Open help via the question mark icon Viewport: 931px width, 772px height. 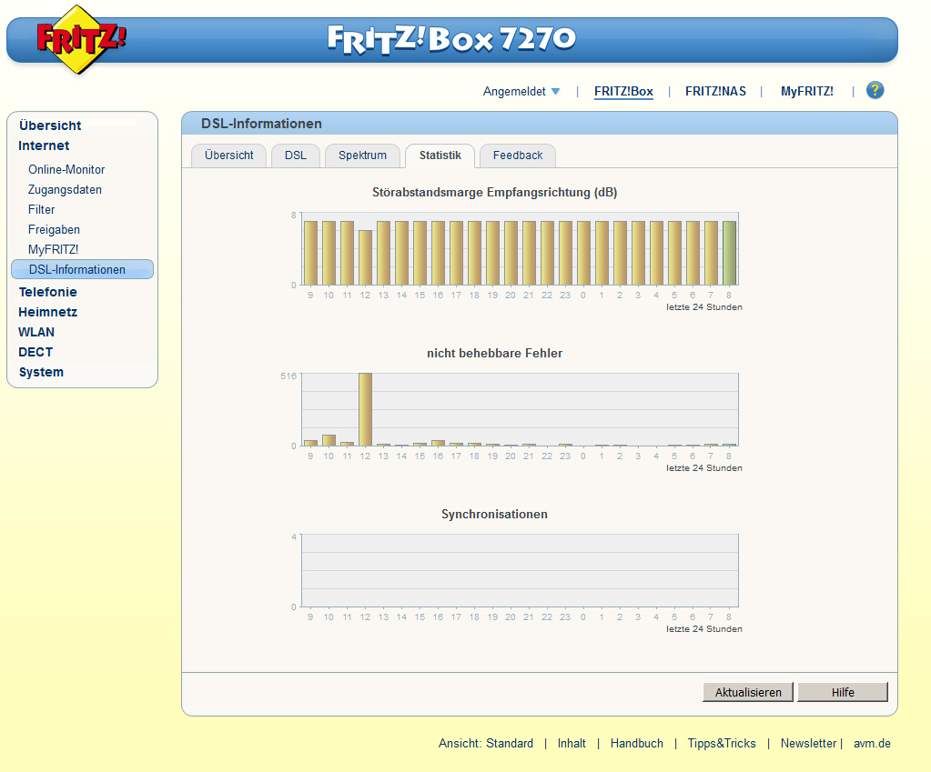coord(875,90)
